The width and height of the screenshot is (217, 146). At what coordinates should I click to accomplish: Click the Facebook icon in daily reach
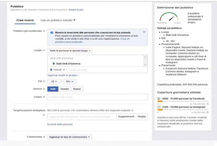coord(159,99)
